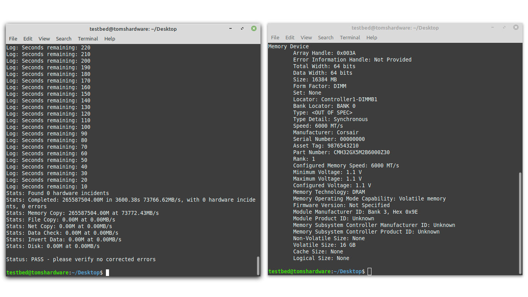Click 'Volatile Size: 16 GB' line
528x297 pixels.
click(x=324, y=245)
